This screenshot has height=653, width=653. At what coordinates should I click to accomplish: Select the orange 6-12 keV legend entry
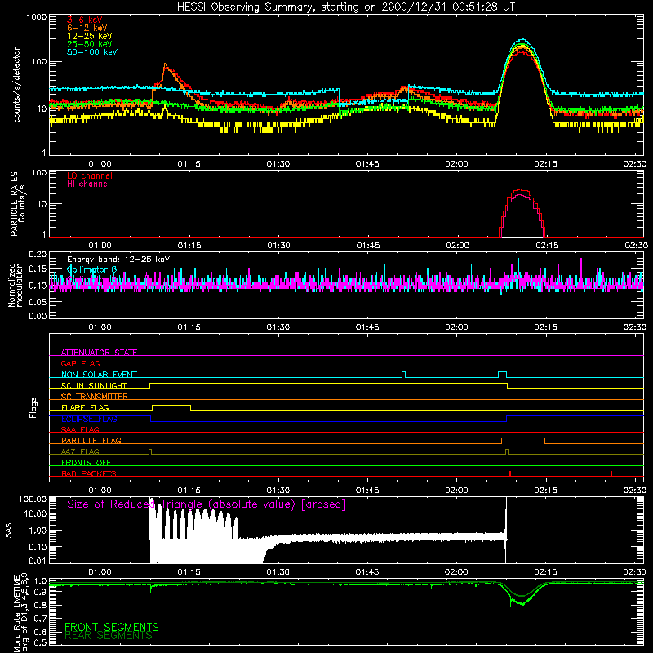pos(87,28)
